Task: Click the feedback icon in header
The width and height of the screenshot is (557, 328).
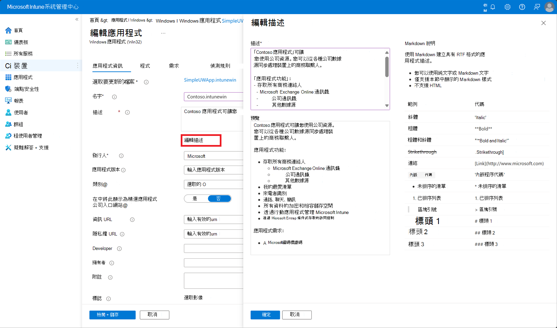Action: pos(537,7)
